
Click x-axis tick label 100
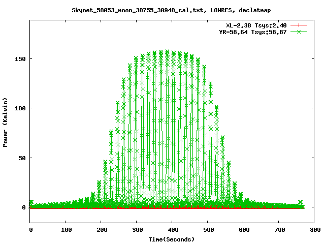(67, 230)
